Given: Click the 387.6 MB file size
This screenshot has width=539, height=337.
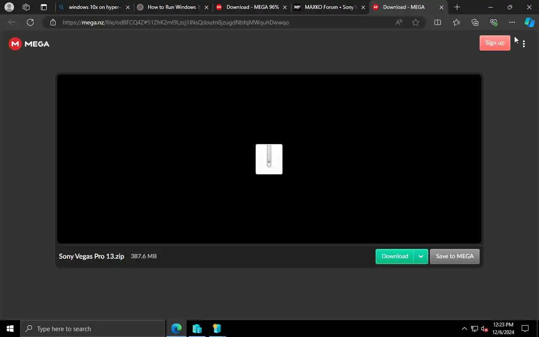Looking at the screenshot, I should [144, 256].
